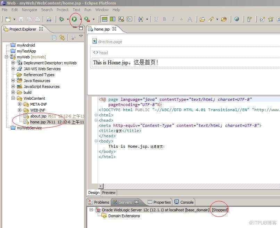Screen dimensions: 280x228
Task: Select Domain Extensions under the server
Action: click(124, 216)
